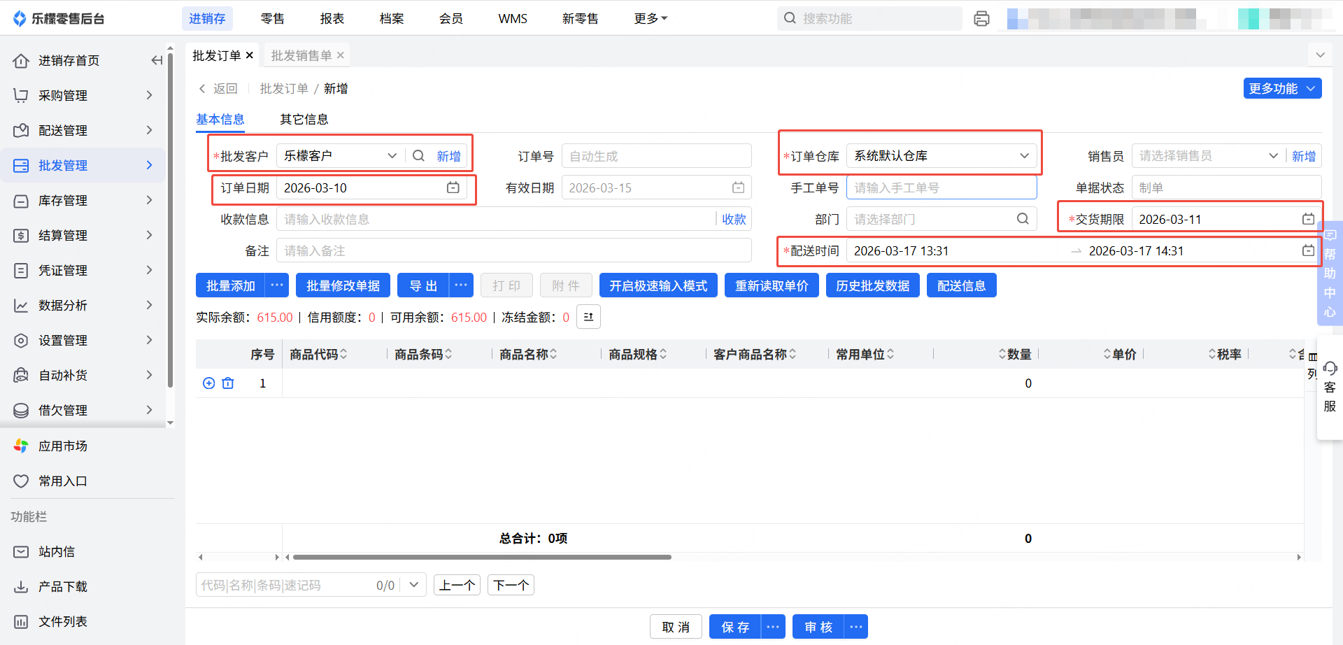1343x645 pixels.
Task: Click the printer icon in top bar
Action: 981,19
